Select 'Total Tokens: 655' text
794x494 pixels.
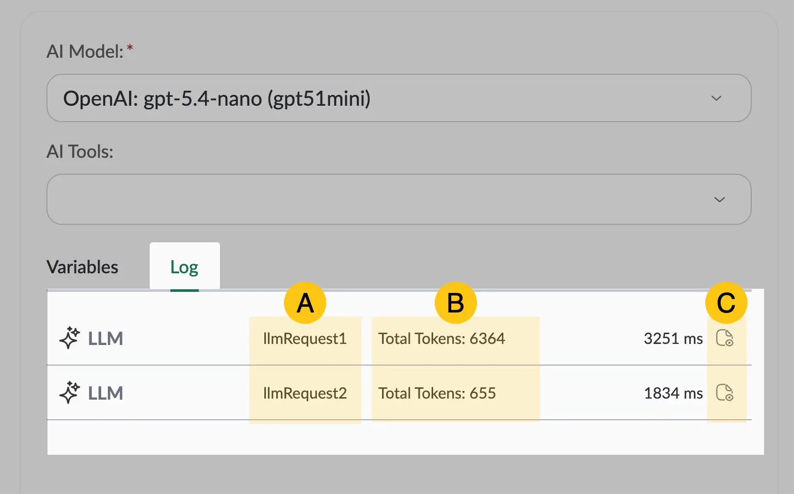coord(437,393)
